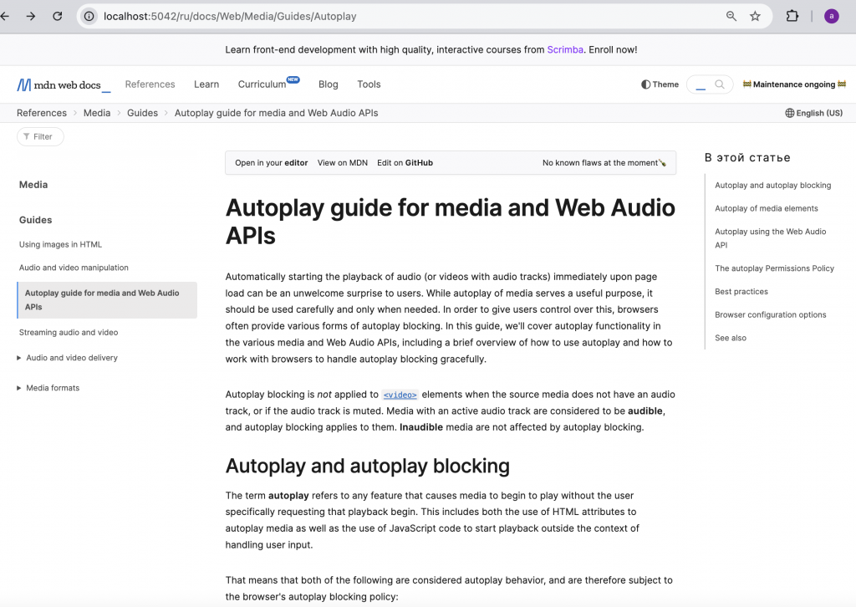Open the browser zoom magnifier icon
856x607 pixels.
click(x=731, y=16)
